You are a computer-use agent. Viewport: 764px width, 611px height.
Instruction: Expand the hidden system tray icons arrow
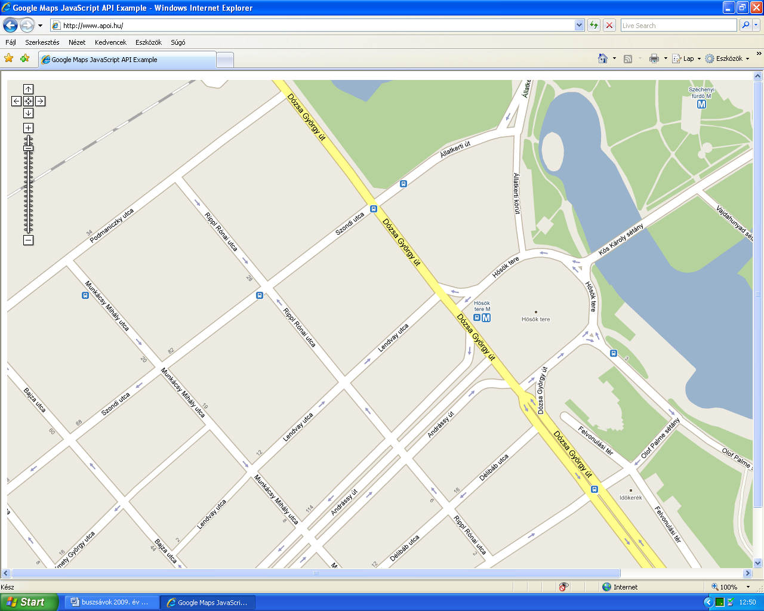(x=708, y=602)
